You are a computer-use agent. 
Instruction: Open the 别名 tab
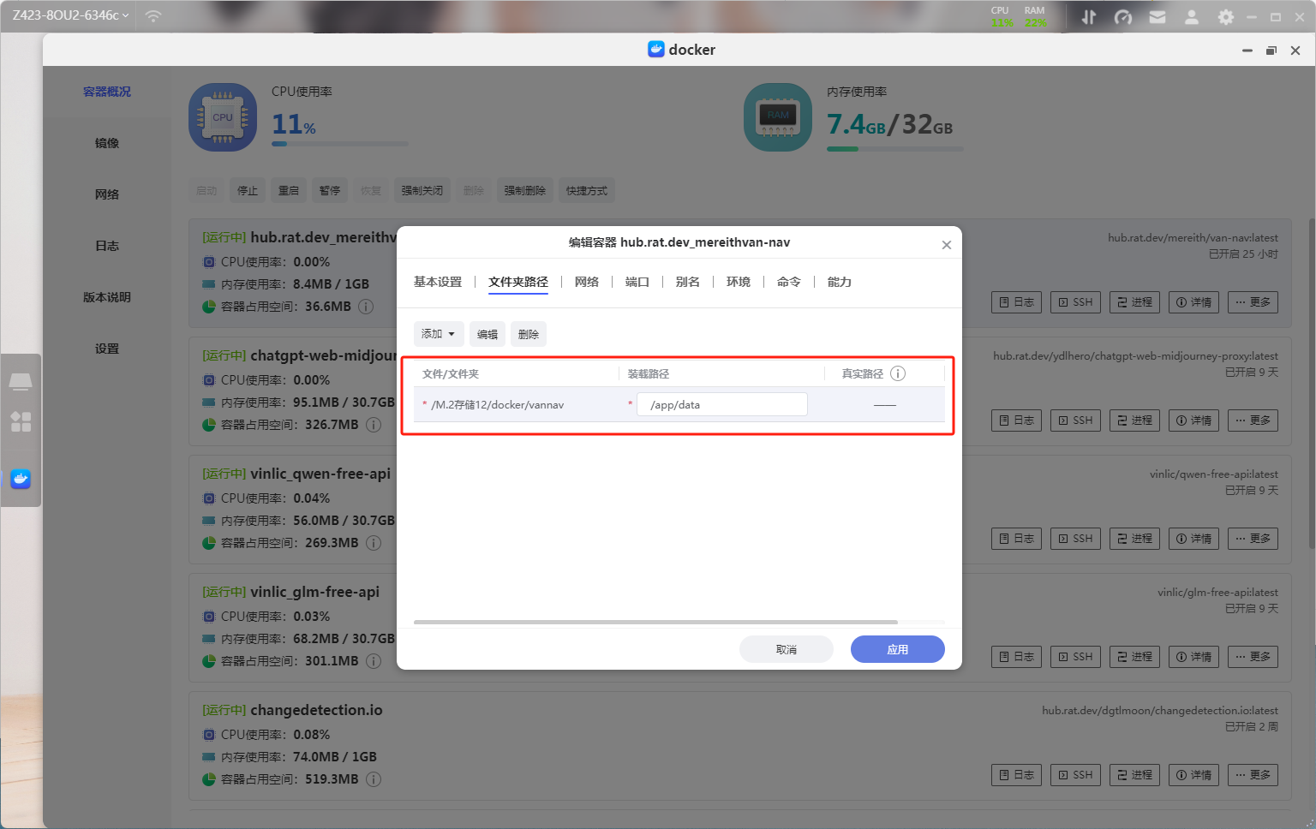pyautogui.click(x=688, y=282)
